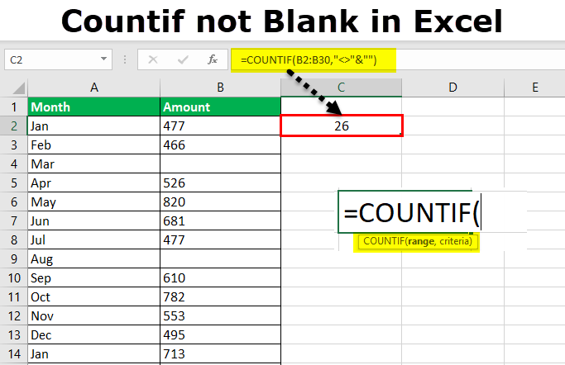This screenshot has width=565, height=365.
Task: Open Insert Function fx icon
Action: (213, 59)
